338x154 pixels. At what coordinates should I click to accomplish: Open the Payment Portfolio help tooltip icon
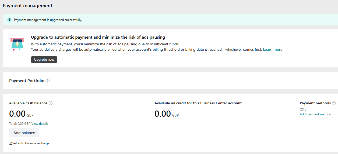(x=48, y=80)
